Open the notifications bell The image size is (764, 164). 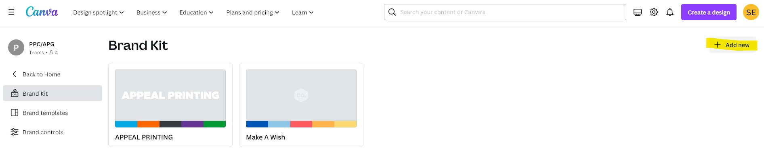pos(670,12)
